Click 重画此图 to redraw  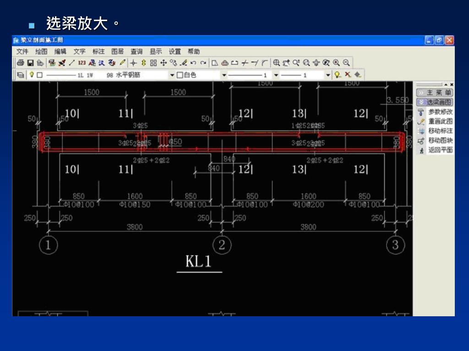point(440,122)
